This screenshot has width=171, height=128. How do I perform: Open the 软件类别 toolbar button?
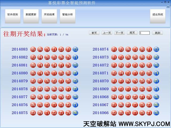coord(13,15)
